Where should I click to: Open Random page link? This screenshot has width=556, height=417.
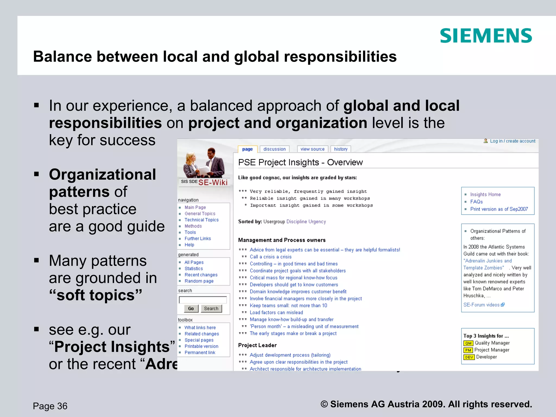199,281
